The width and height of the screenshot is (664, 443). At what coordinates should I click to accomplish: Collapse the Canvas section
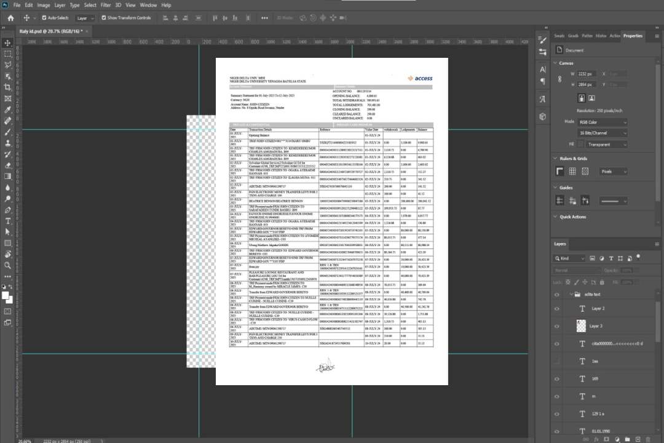[555, 63]
